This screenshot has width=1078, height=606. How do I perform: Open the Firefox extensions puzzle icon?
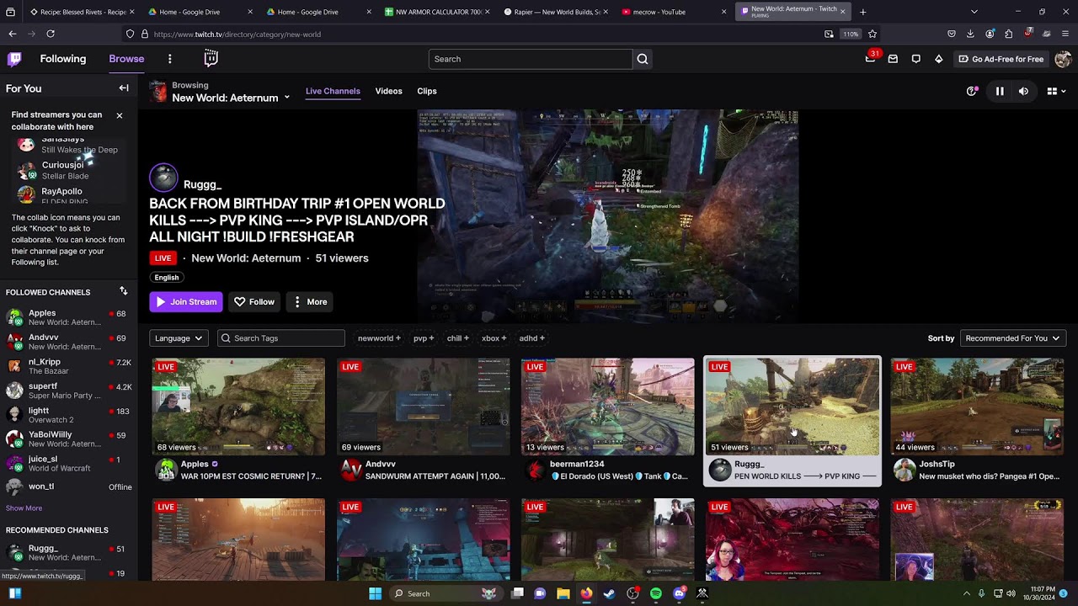click(x=1008, y=34)
